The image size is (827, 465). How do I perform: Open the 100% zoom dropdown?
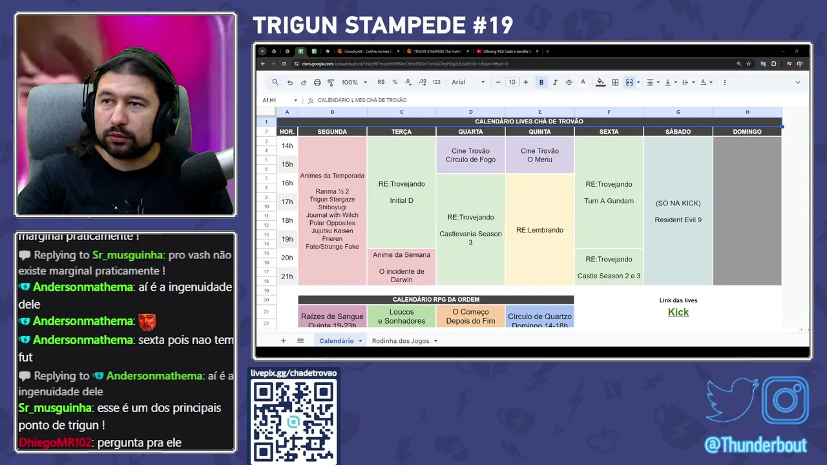354,82
